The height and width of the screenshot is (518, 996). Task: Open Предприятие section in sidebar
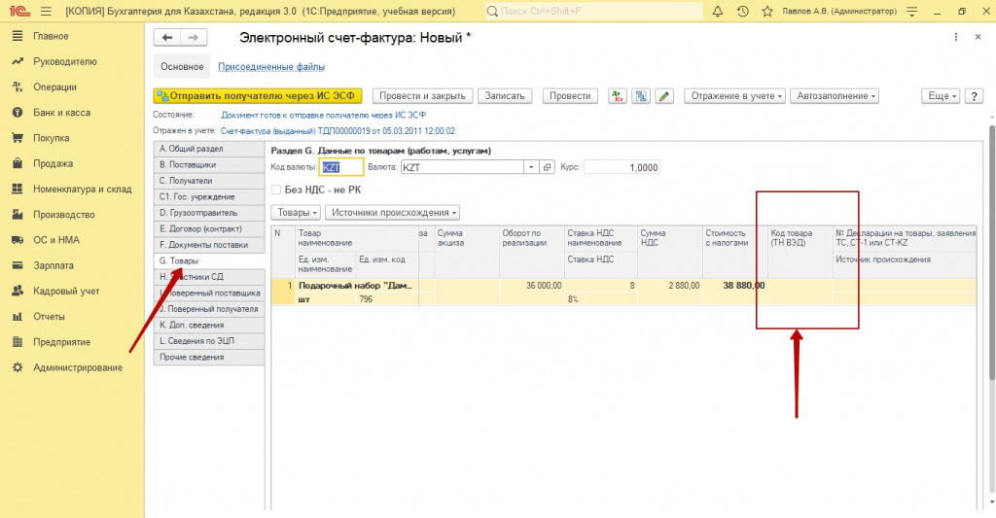61,341
